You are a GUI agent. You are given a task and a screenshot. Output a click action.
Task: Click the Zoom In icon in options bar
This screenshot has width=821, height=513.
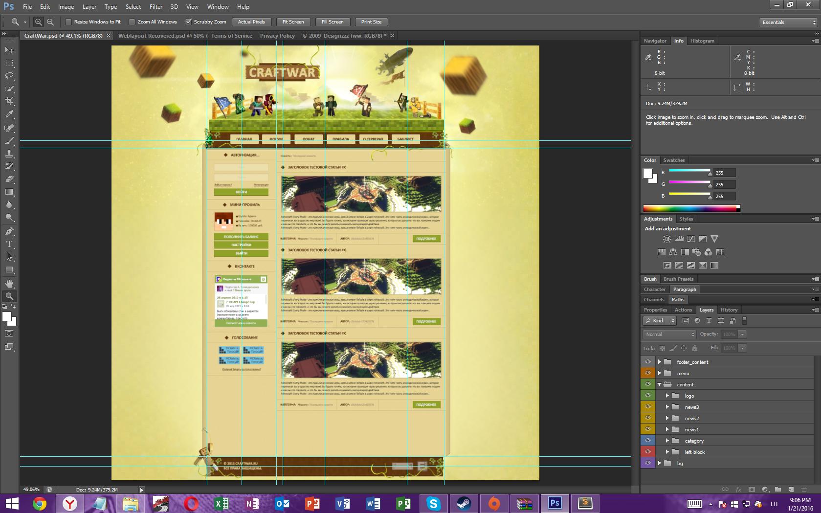[39, 22]
